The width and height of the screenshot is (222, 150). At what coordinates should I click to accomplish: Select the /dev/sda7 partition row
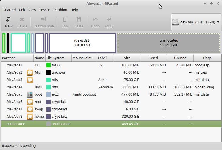pyautogui.click(x=111, y=109)
